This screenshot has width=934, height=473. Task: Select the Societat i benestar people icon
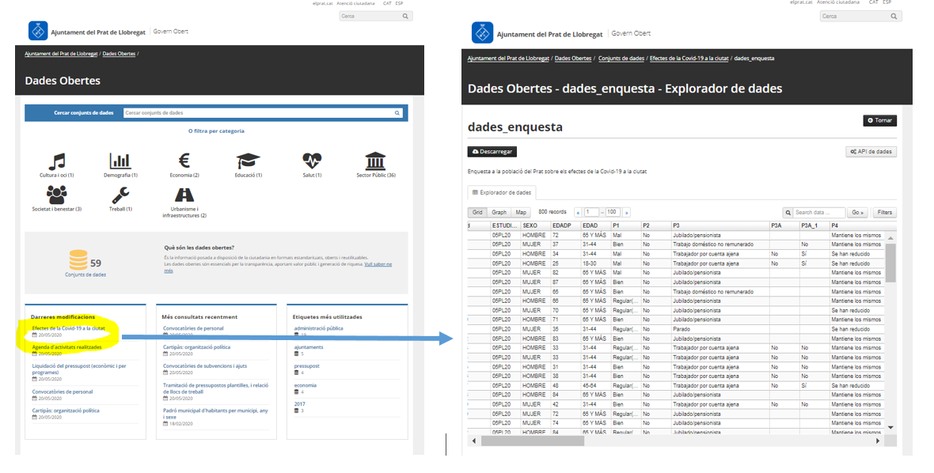click(57, 195)
